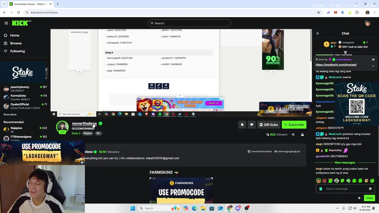Image resolution: width=379 pixels, height=213 pixels.
Task: Open KarmaDota channel in sidebar
Action: click(x=25, y=97)
